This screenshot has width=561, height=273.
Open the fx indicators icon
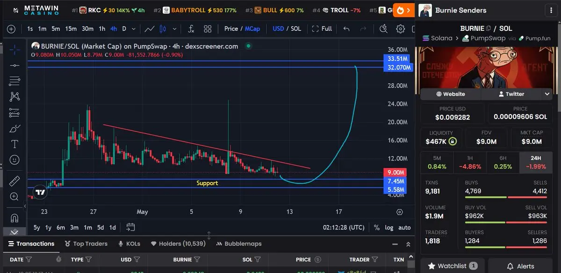[191, 29]
